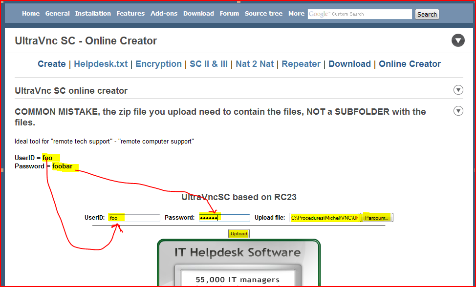Select the highlighted Password value "foobar"
Image resolution: width=476 pixels, height=287 pixels.
tap(62, 166)
